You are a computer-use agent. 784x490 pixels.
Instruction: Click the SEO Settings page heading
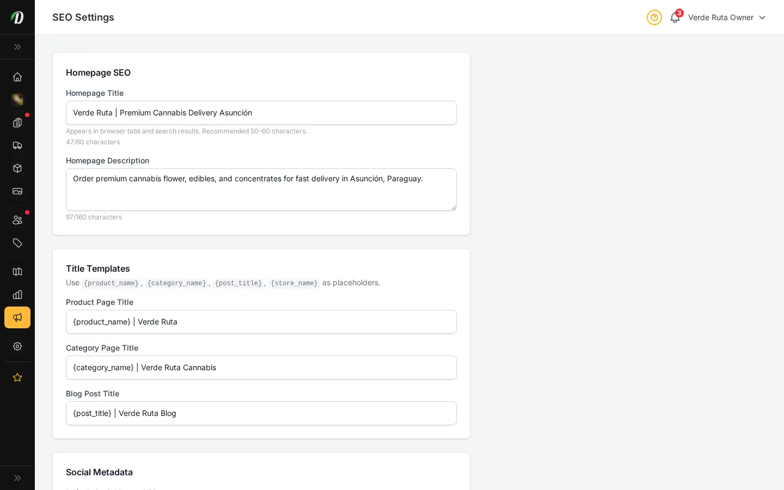tap(83, 17)
